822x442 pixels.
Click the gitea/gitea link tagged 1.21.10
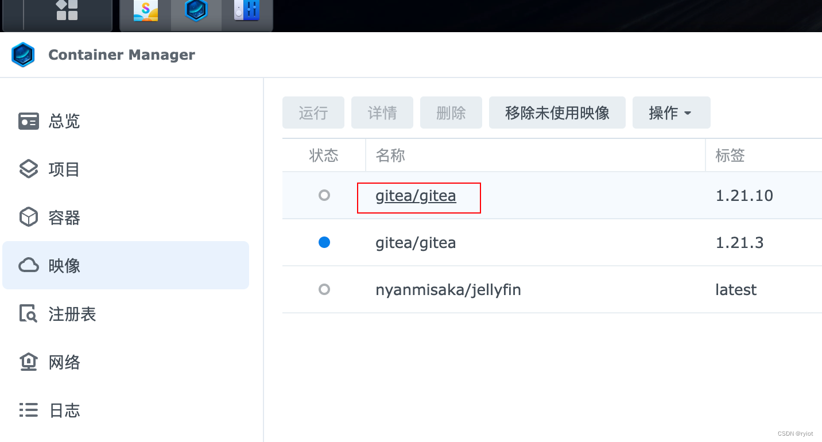tap(416, 196)
